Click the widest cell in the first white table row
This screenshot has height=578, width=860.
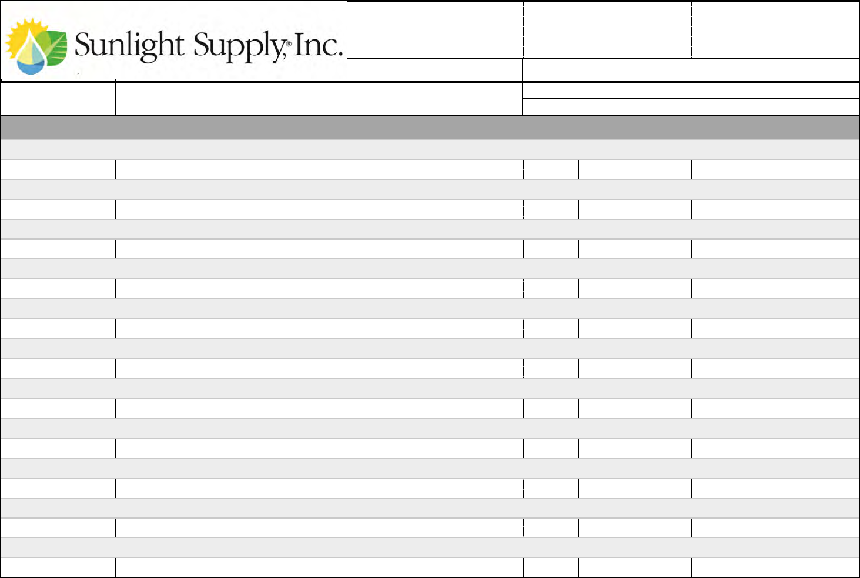point(319,169)
